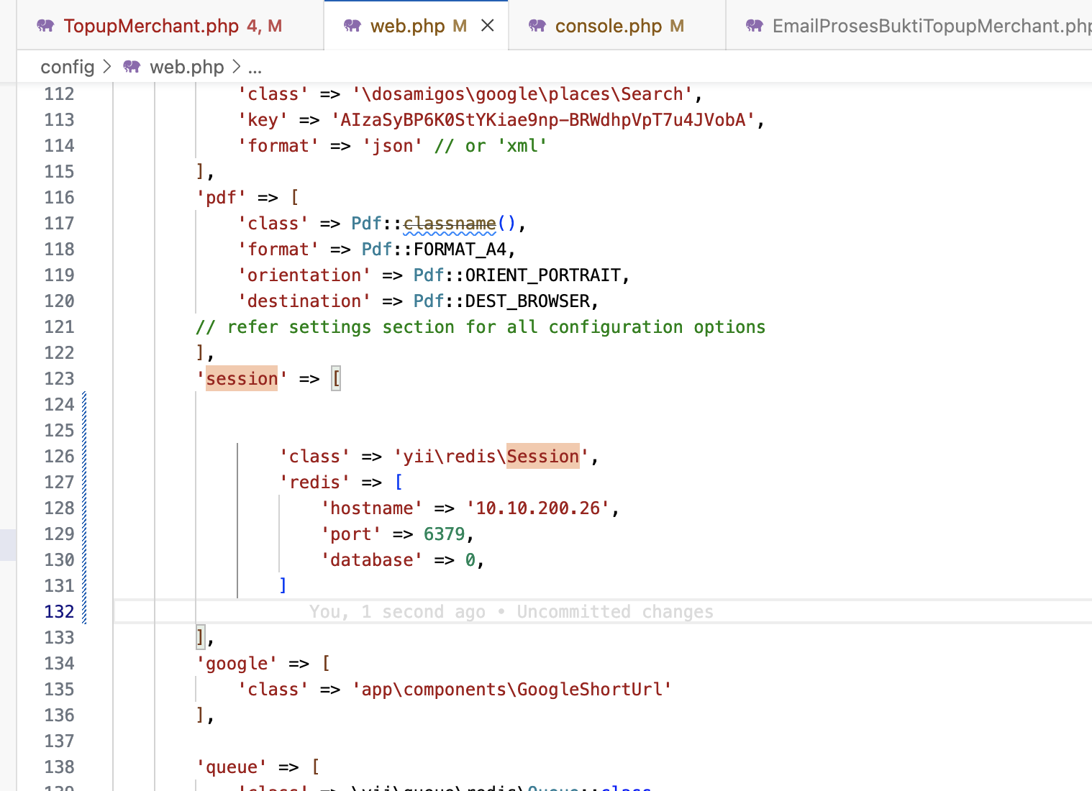Screen dimensions: 1092x791
Task: Click the PHP icon on web.php tab
Action: [x=352, y=26]
